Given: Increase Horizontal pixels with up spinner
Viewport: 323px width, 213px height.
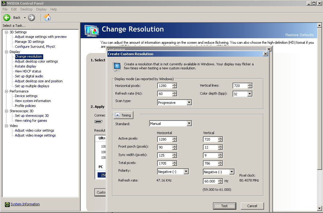Looking at the screenshot, I should coord(175,84).
